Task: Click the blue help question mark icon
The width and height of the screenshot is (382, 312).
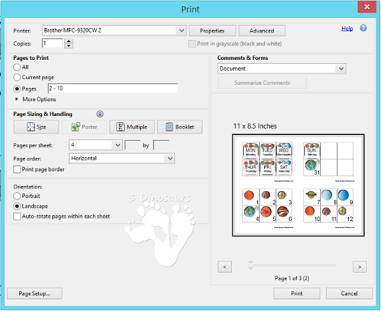Action: coord(364,29)
